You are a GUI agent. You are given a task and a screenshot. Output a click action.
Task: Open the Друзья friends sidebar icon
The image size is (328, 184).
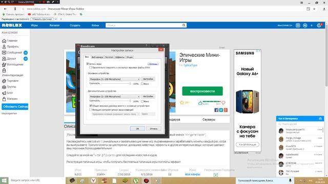coord(4,59)
